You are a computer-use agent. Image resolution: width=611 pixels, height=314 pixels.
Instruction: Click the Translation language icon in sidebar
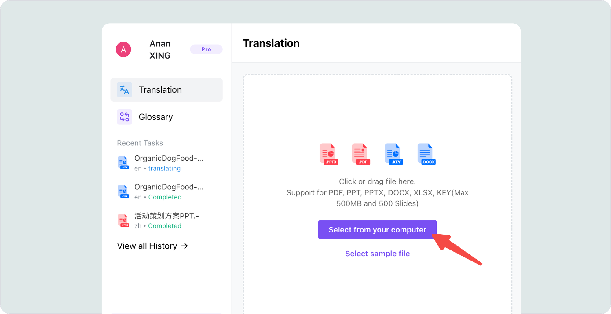[124, 90]
